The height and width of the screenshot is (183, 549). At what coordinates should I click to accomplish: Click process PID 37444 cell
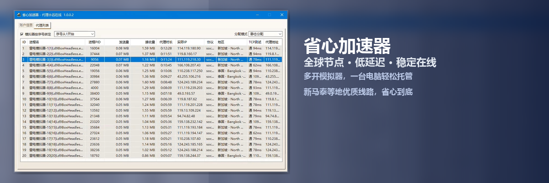[95, 54]
